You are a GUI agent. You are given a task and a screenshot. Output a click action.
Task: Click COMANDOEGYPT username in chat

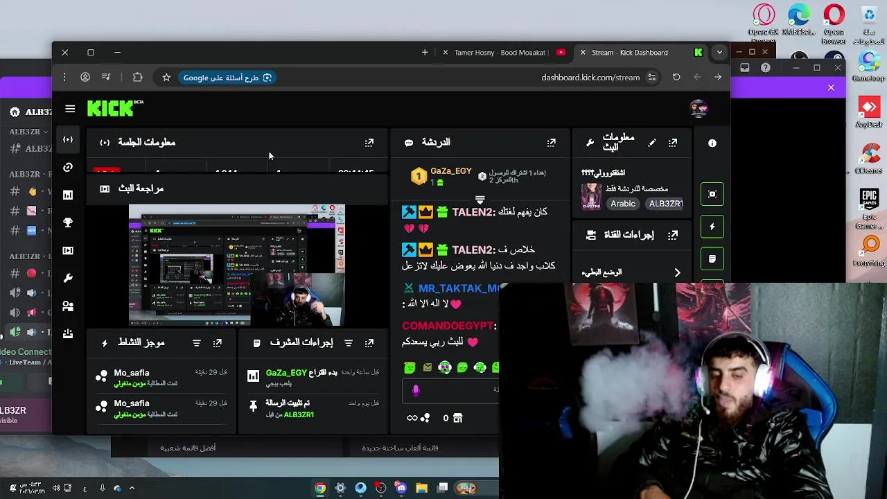tap(448, 326)
